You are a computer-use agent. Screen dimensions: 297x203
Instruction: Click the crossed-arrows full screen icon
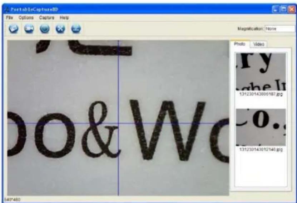coord(60,29)
